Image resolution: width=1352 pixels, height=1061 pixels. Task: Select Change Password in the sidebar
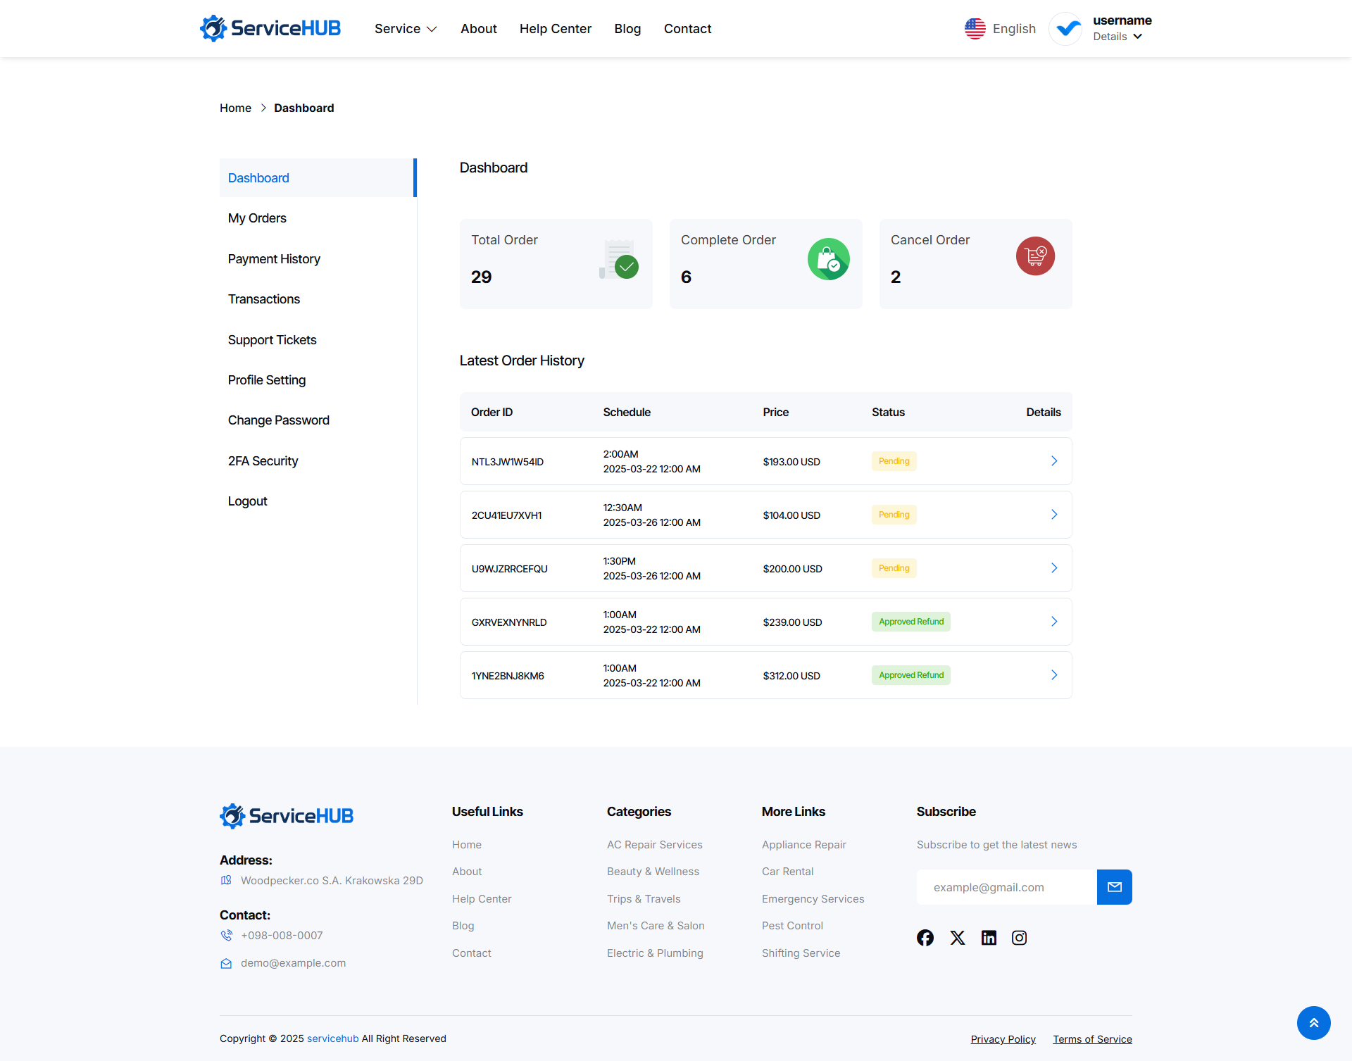pos(279,420)
